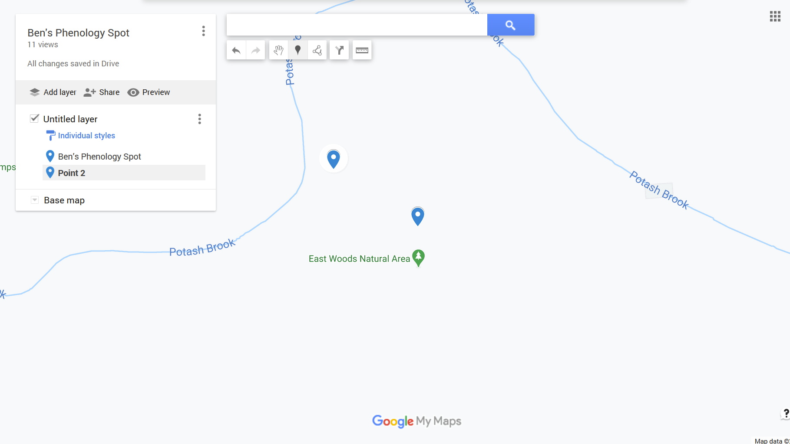This screenshot has height=444, width=790.
Task: Open the Google apps grid
Action: click(775, 16)
